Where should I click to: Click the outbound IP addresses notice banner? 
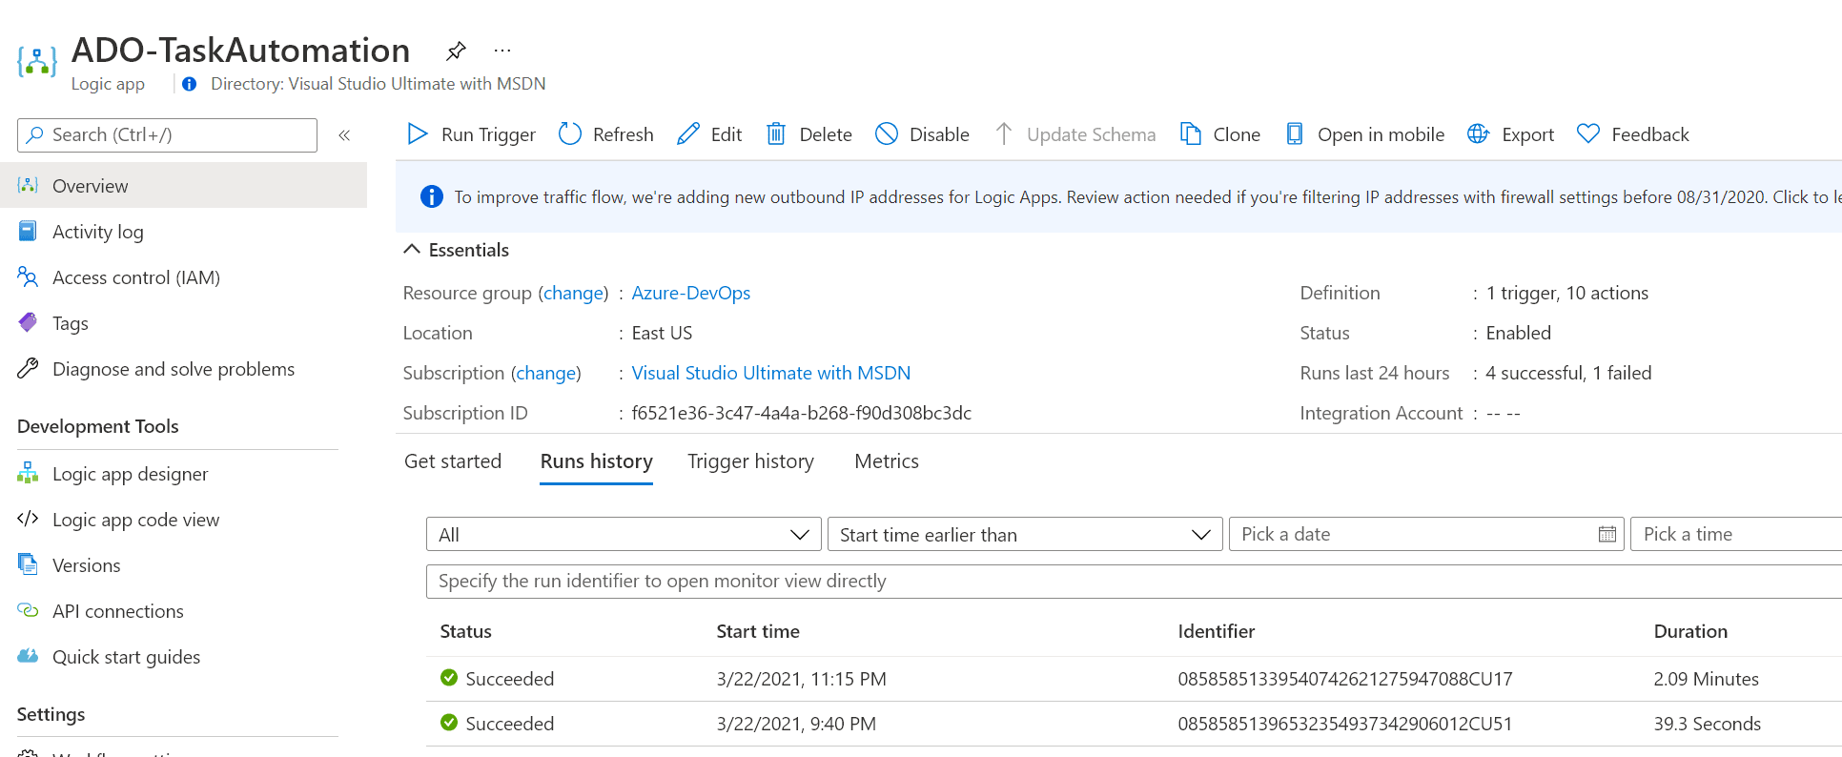[x=1118, y=196]
